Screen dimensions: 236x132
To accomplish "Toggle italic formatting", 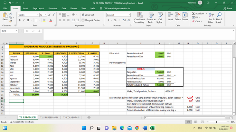I will (x=24, y=20).
